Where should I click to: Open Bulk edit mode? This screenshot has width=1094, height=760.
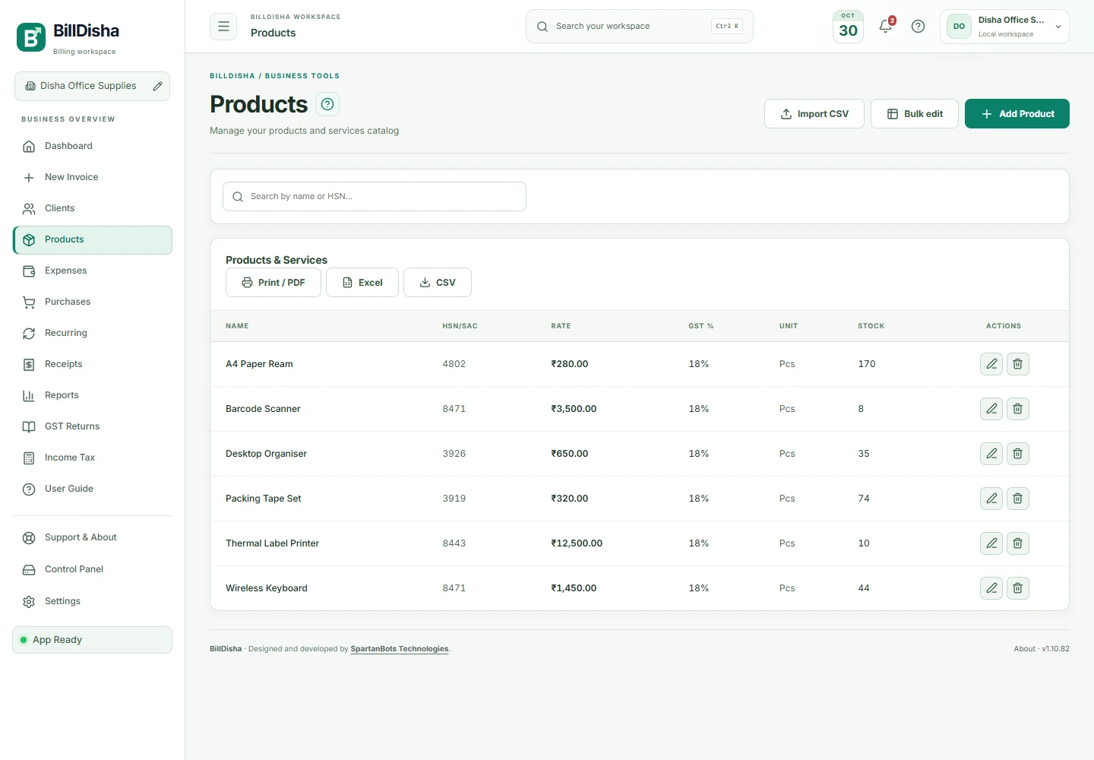pos(915,114)
